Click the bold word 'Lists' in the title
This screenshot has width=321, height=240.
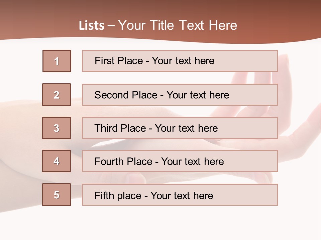tap(92, 25)
